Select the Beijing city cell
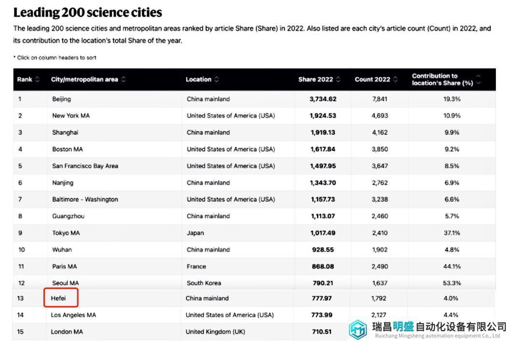Viewport: 507px width, 341px height. pos(61,99)
